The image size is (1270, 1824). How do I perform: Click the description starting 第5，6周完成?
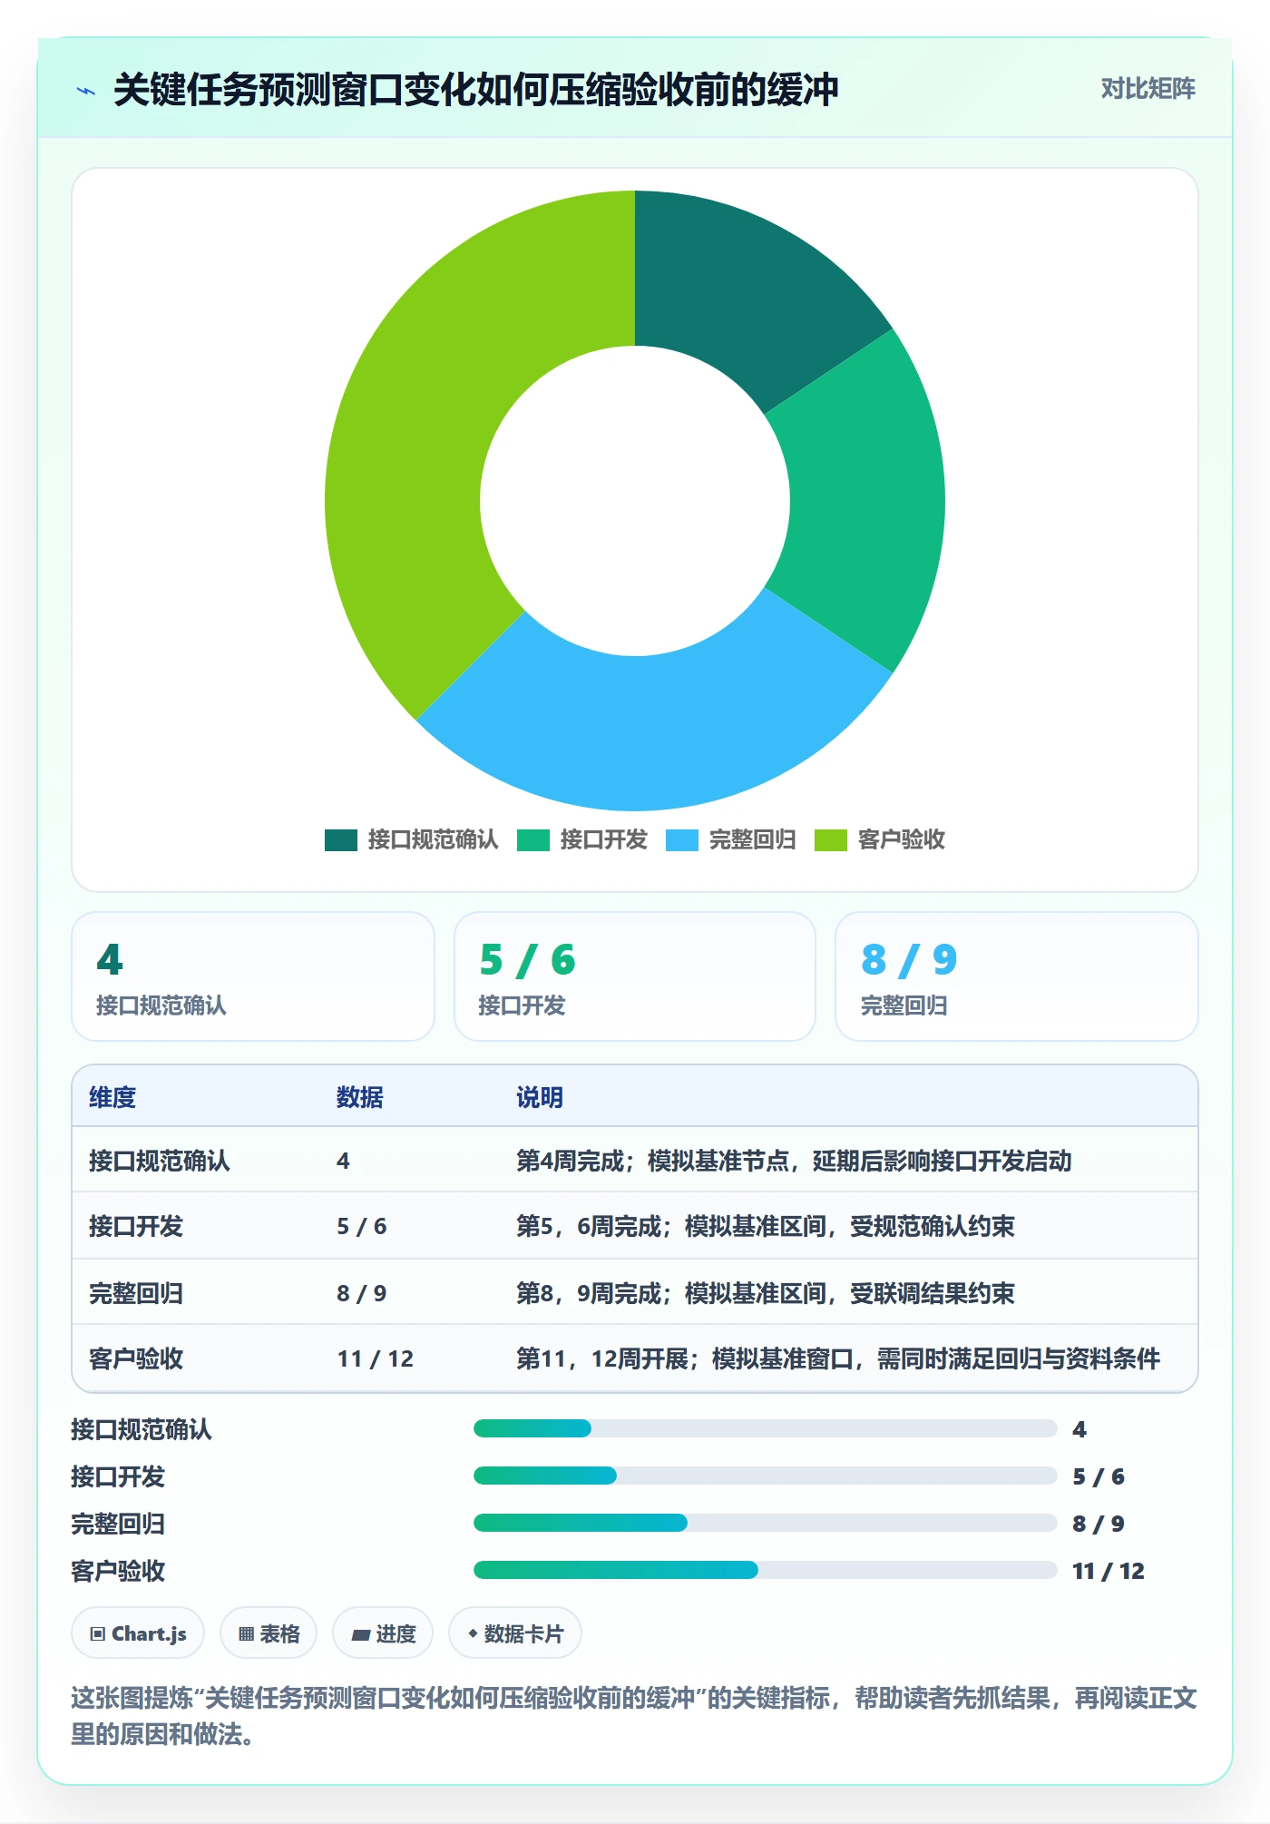[766, 1226]
